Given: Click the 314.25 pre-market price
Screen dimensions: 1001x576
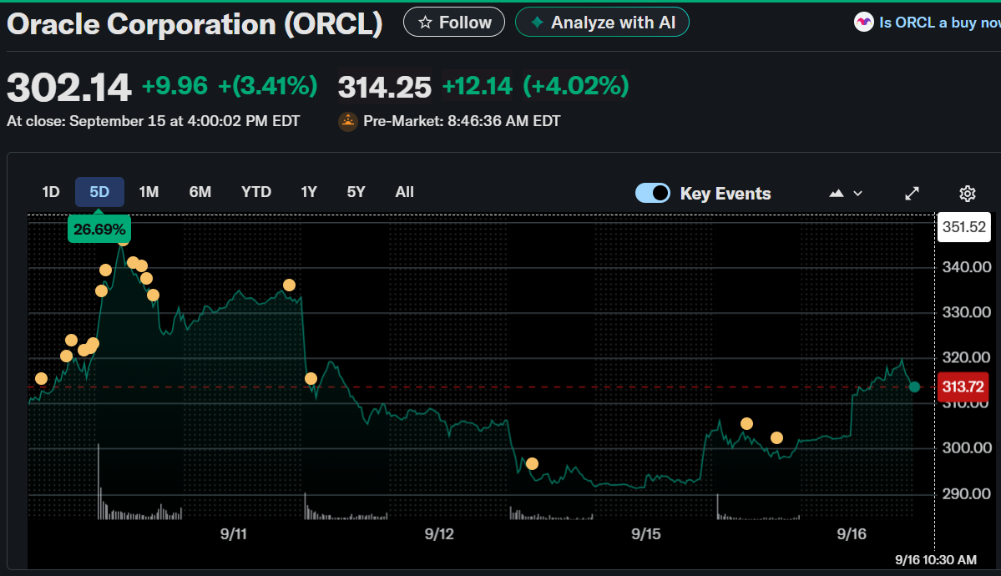Looking at the screenshot, I should tap(384, 88).
